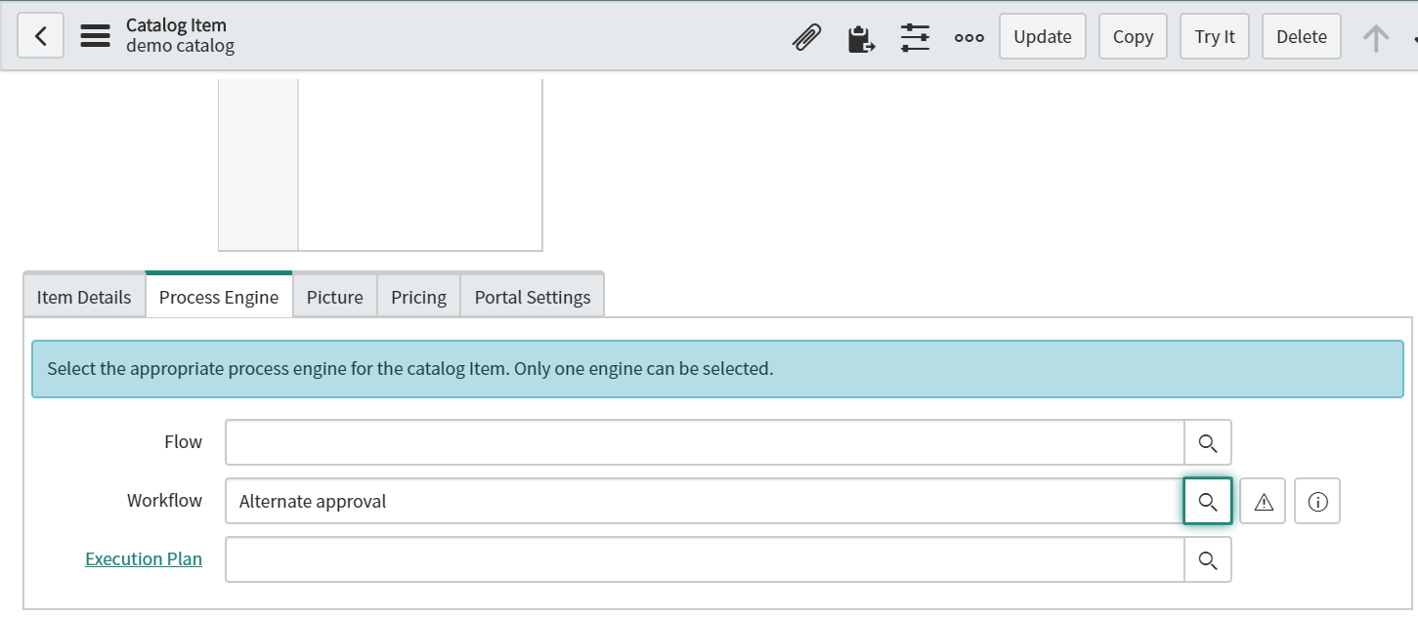Click the Try It button
The width and height of the screenshot is (1418, 617).
tap(1214, 36)
